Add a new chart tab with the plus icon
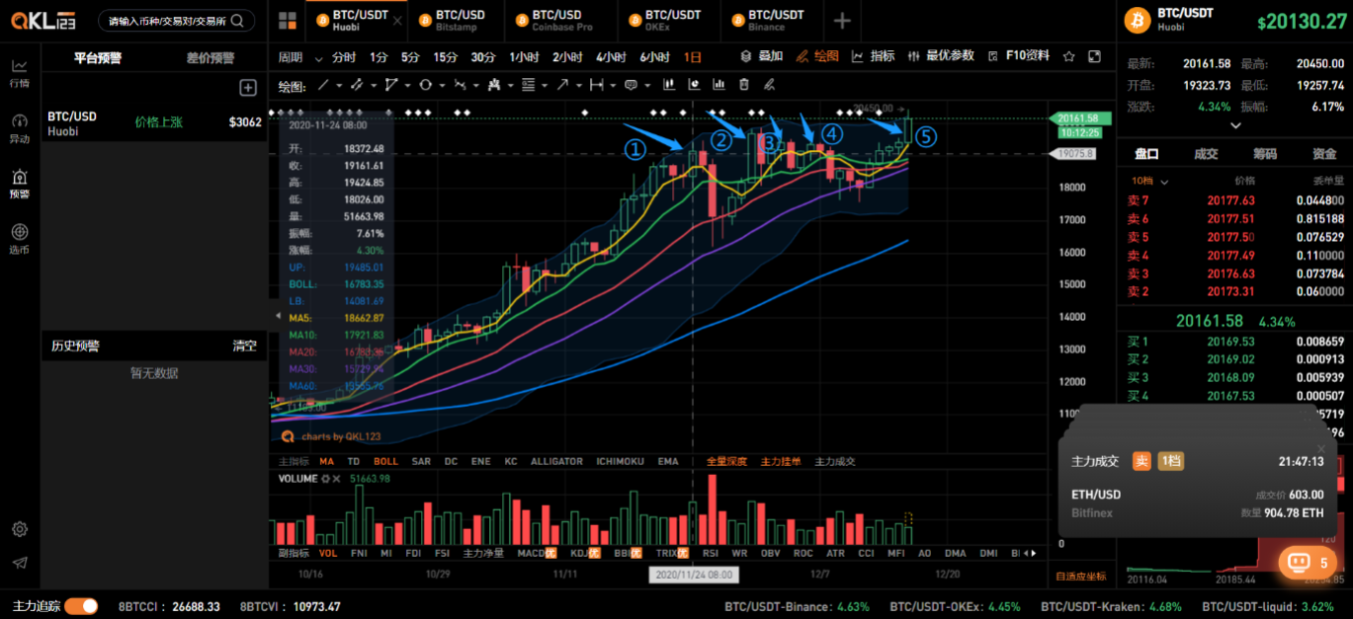Image resolution: width=1353 pixels, height=619 pixels. (x=842, y=21)
